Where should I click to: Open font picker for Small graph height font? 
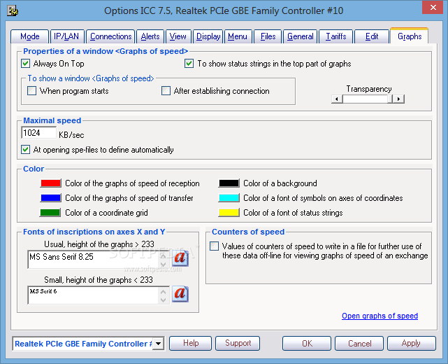tap(180, 294)
